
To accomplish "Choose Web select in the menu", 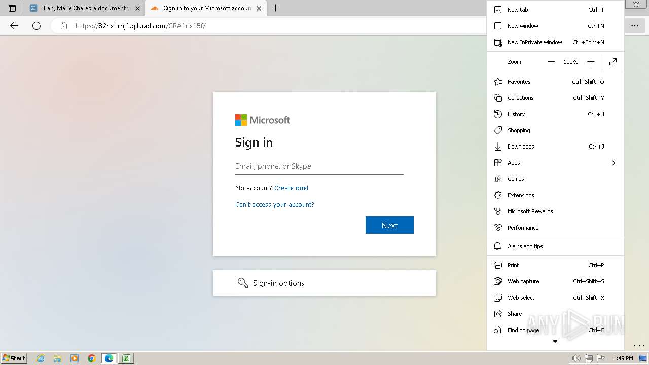I will (x=555, y=298).
